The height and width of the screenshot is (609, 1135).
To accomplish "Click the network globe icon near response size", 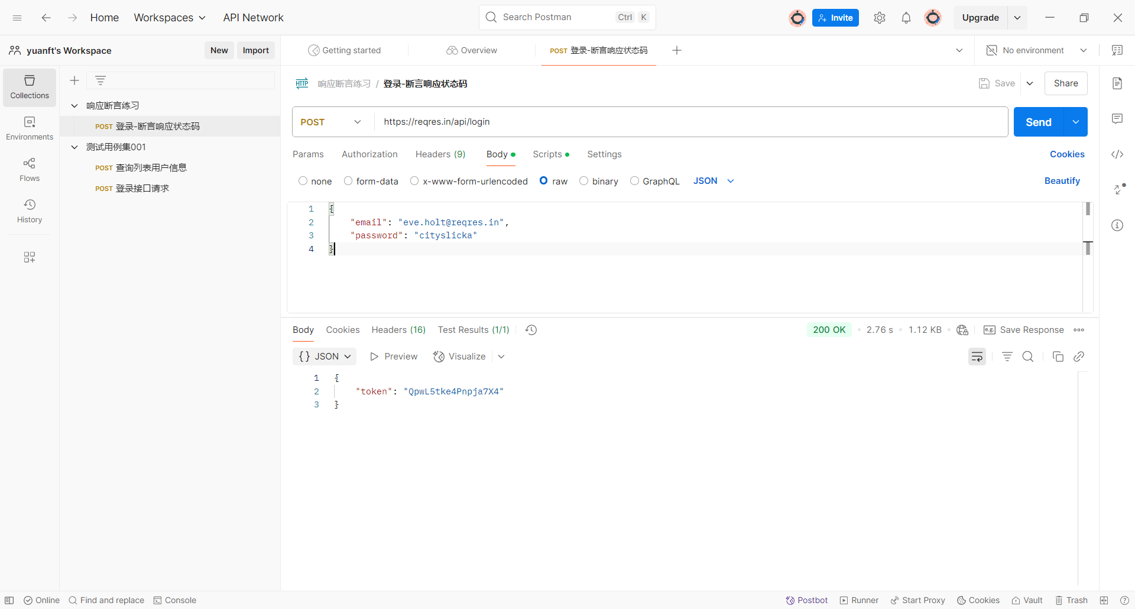I will coord(962,330).
